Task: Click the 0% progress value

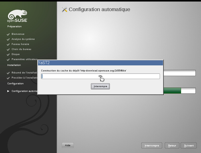Action: point(100,76)
